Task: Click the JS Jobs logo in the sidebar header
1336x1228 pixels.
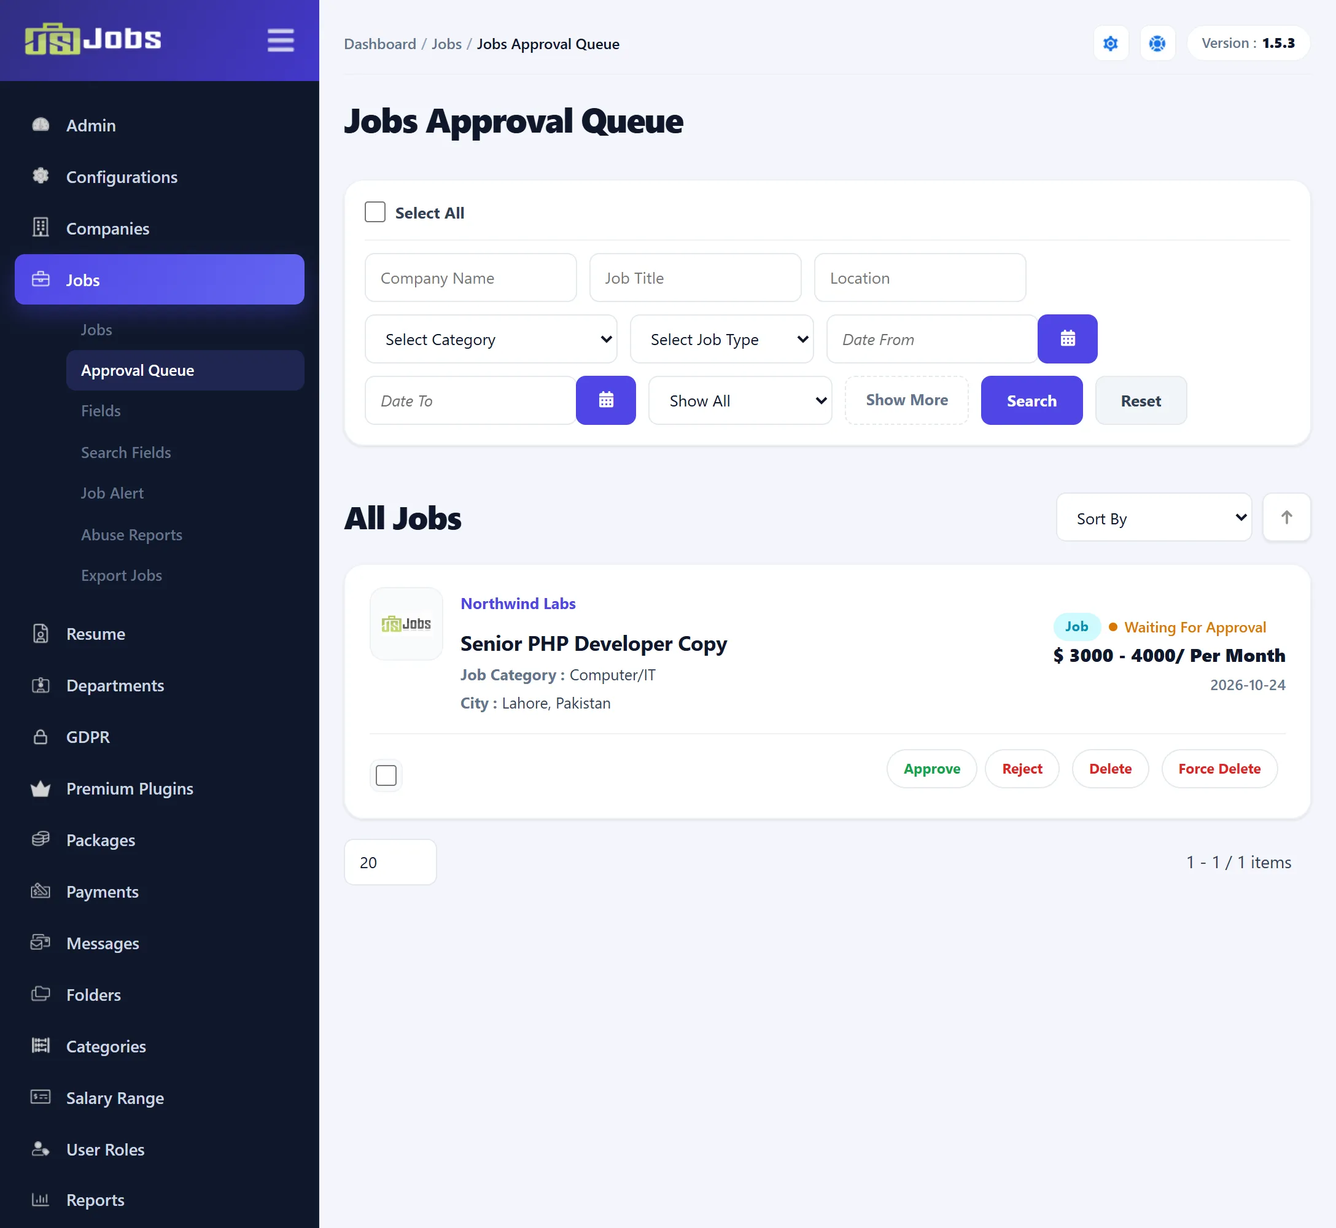Action: click(x=93, y=39)
